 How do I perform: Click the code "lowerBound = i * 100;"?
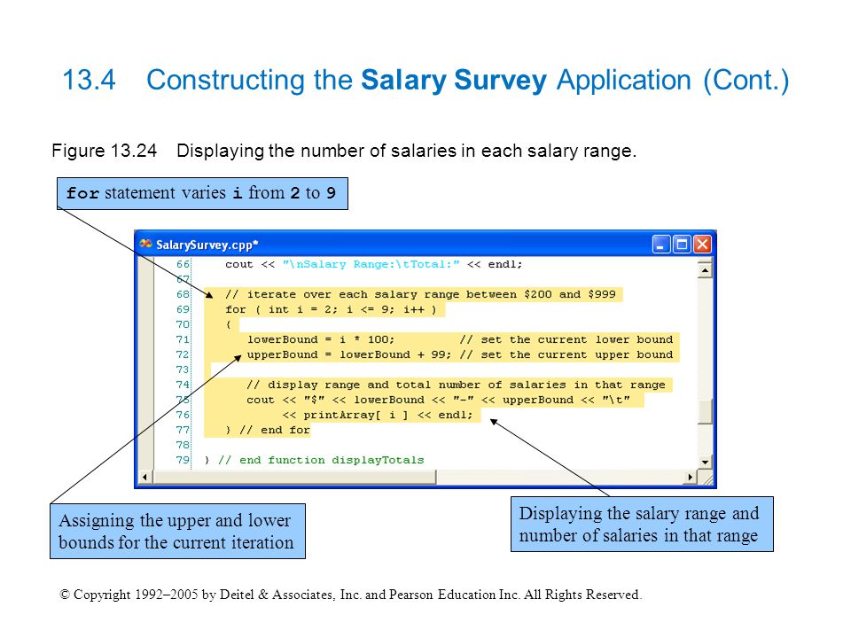coord(321,339)
